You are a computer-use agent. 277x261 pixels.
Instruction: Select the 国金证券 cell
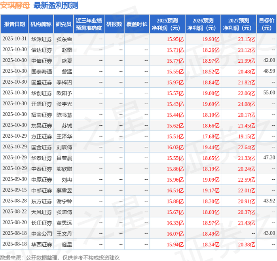coord(42,147)
